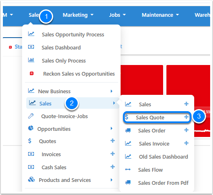Image resolution: width=213 pixels, height=195 pixels.
Task: Open the Sales menu in the navbar
Action: click(34, 15)
